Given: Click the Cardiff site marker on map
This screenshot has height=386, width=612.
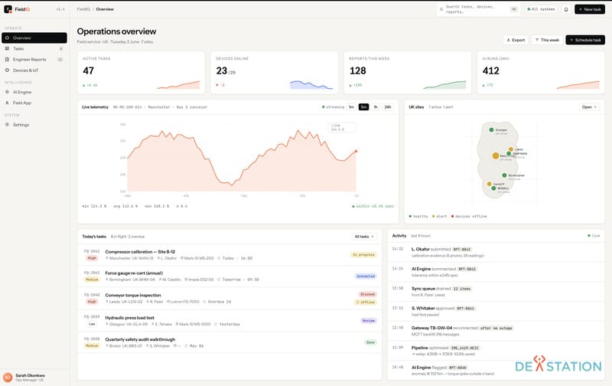Looking at the screenshot, I should tap(489, 184).
